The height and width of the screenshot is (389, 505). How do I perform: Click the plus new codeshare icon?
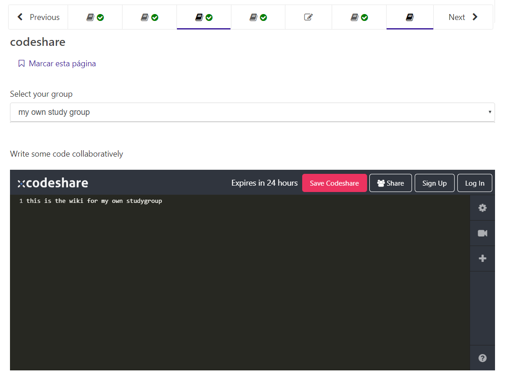482,258
